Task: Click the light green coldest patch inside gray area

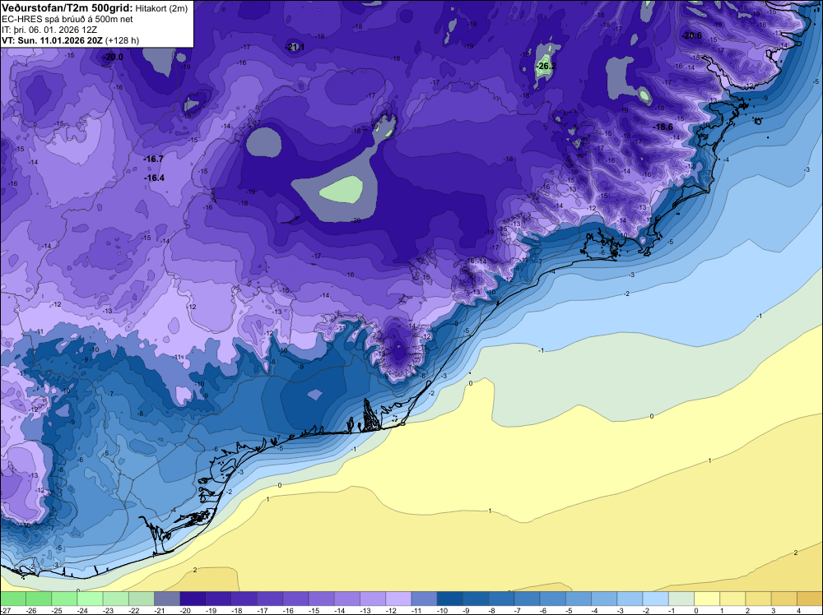Action: point(342,190)
